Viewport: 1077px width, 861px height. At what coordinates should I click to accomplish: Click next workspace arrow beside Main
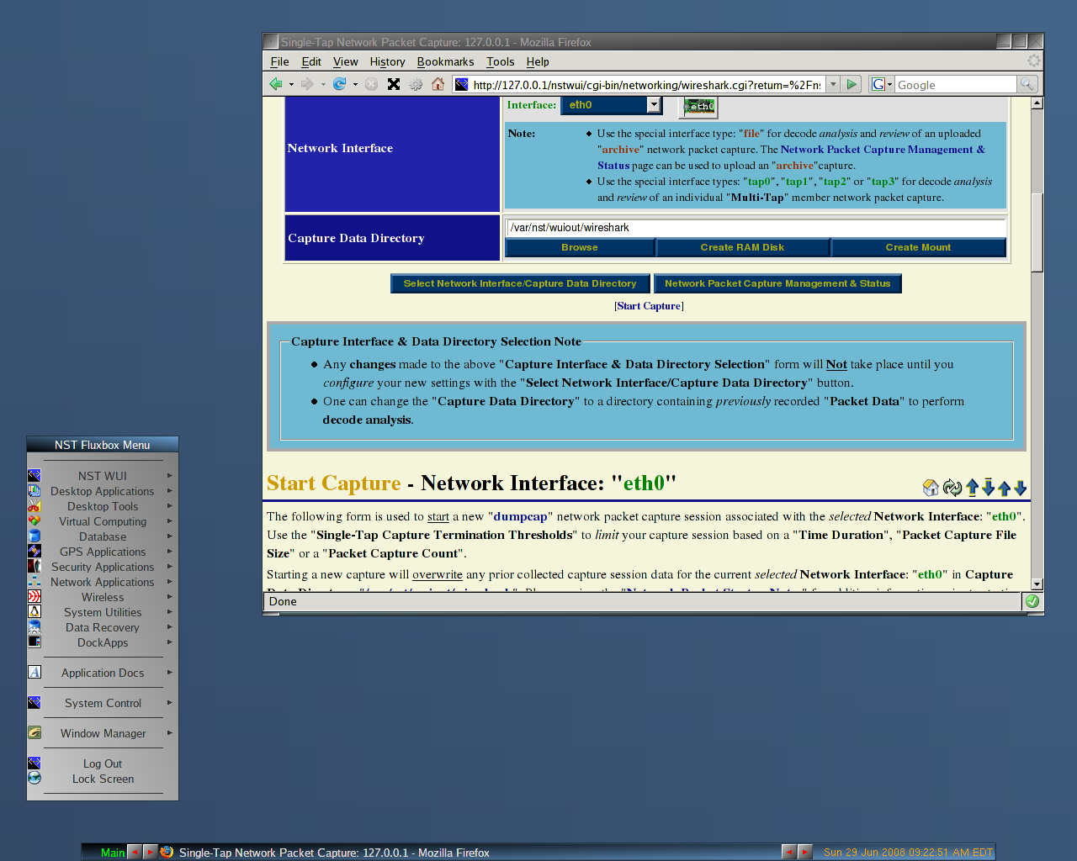point(150,852)
